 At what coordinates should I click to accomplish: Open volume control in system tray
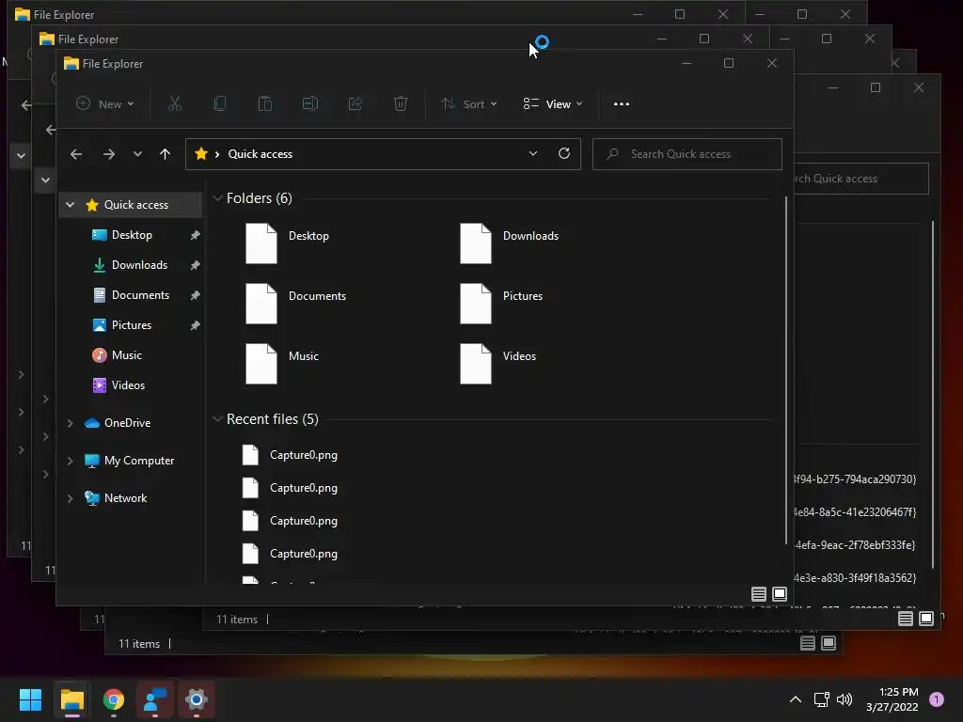coord(845,699)
